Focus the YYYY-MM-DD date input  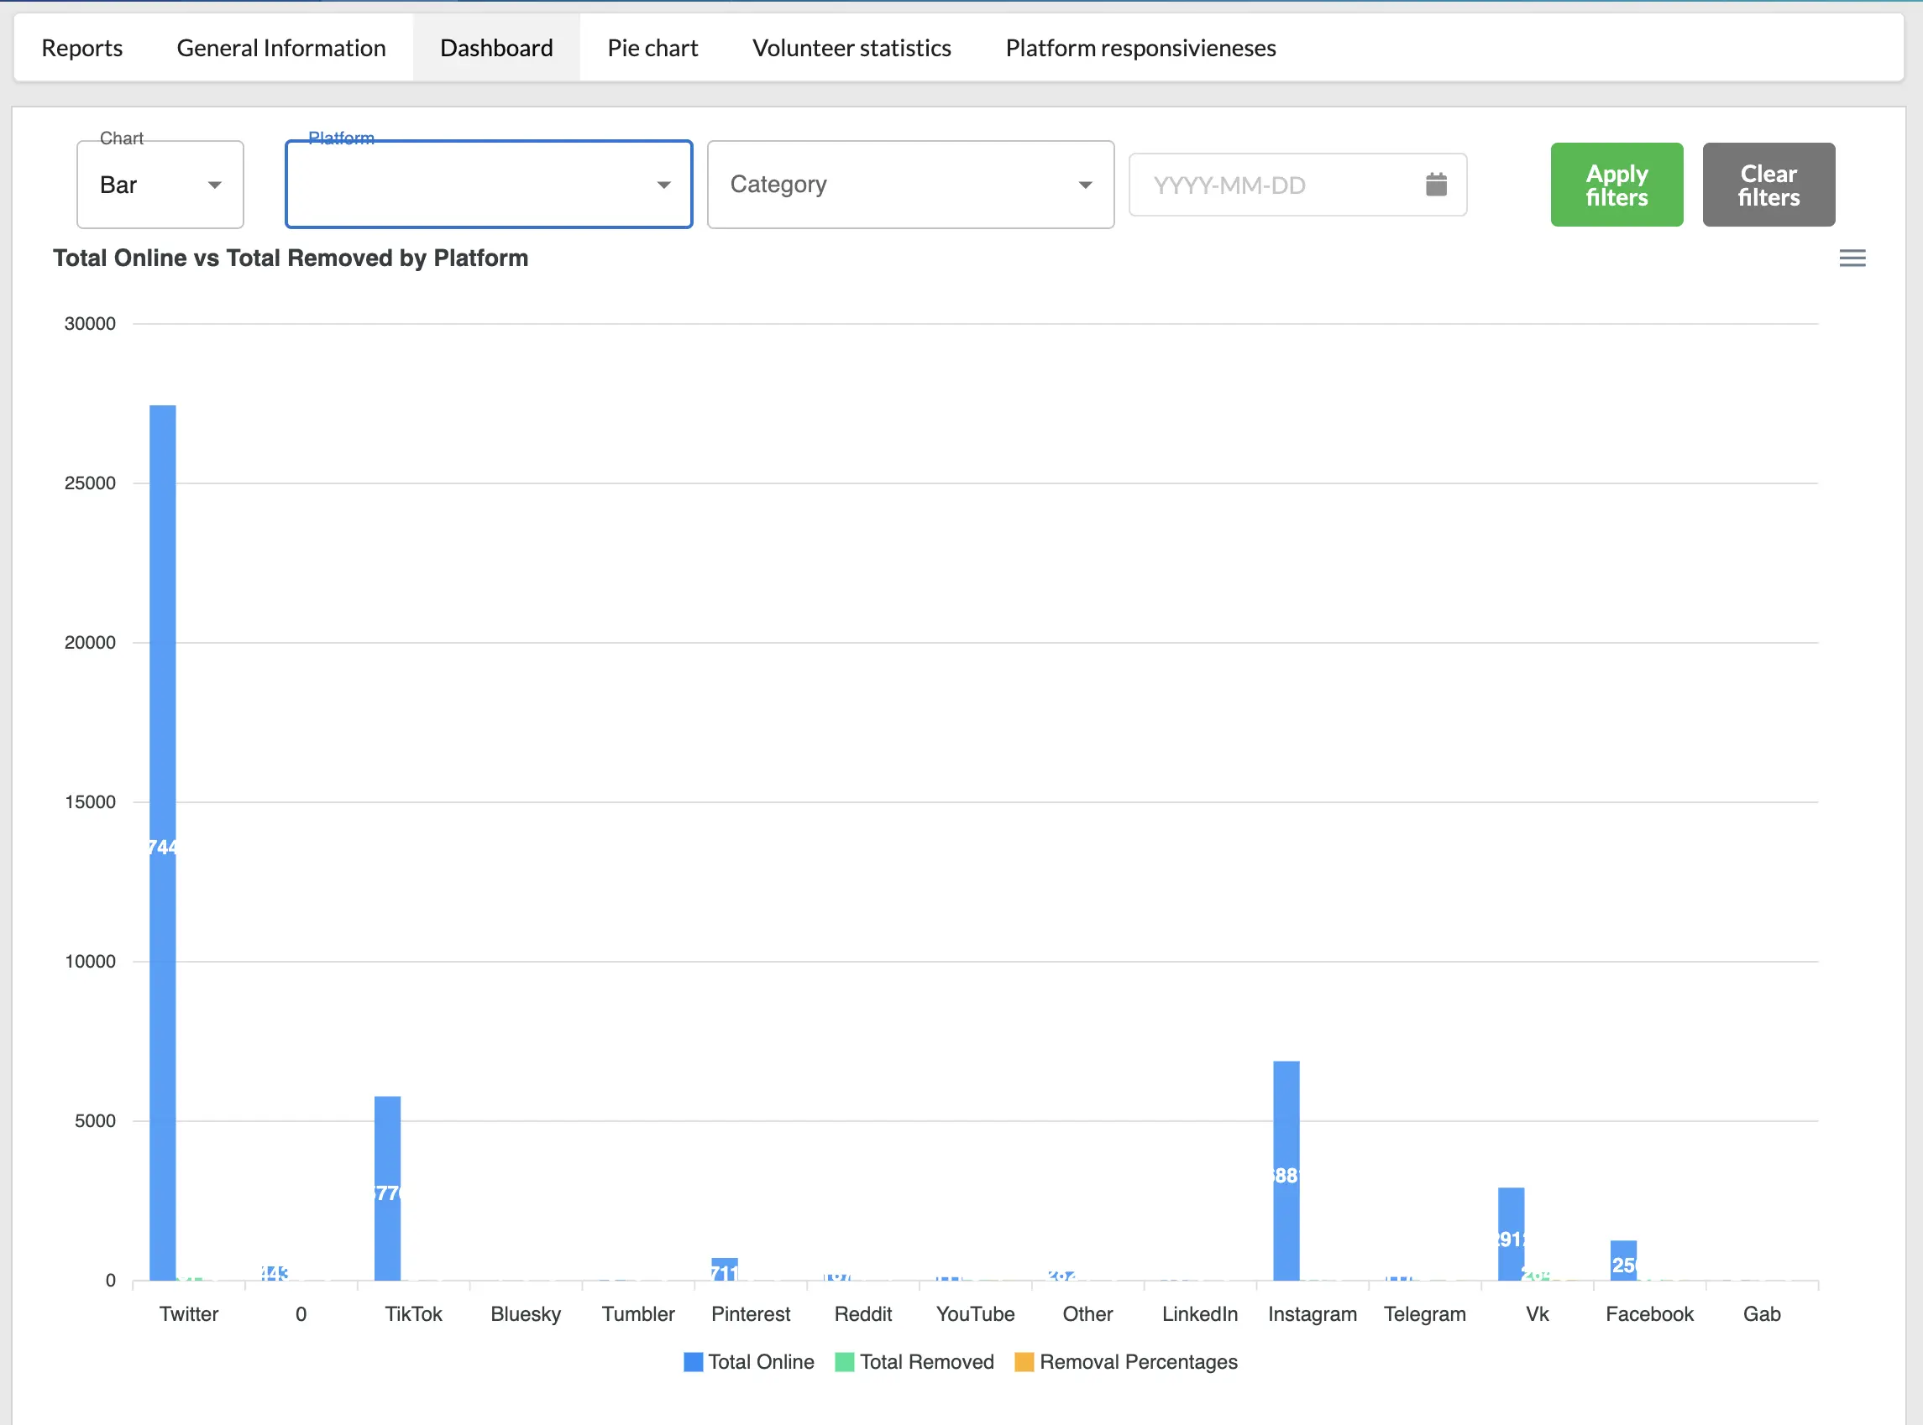click(x=1297, y=185)
